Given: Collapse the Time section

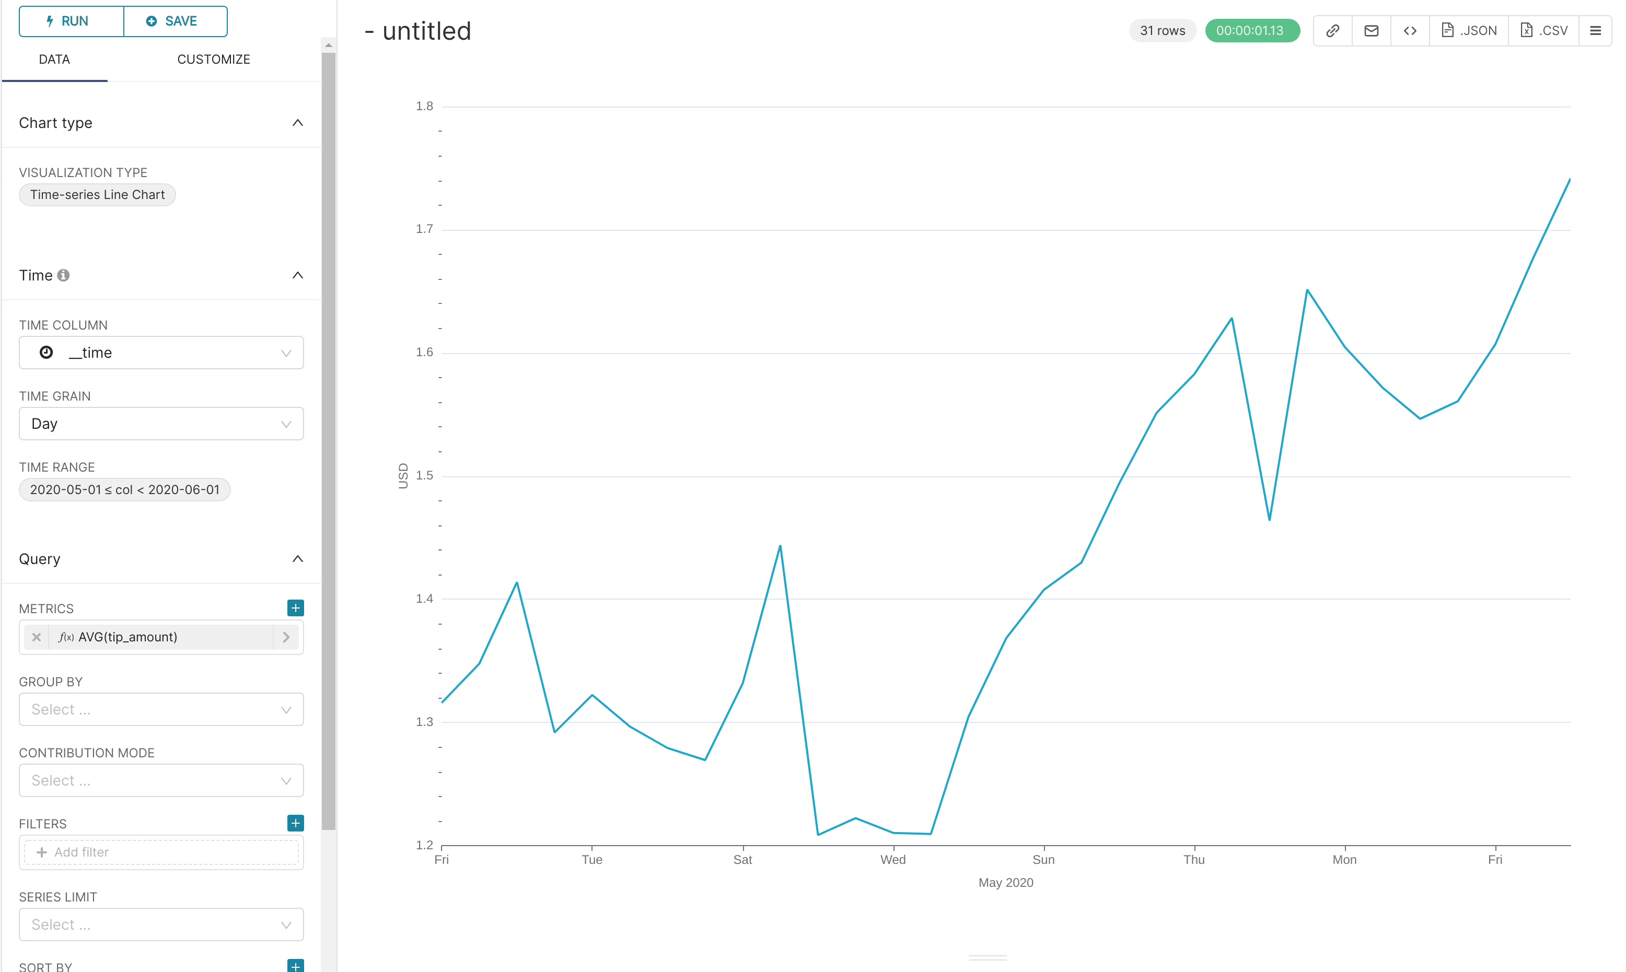Looking at the screenshot, I should [x=297, y=275].
